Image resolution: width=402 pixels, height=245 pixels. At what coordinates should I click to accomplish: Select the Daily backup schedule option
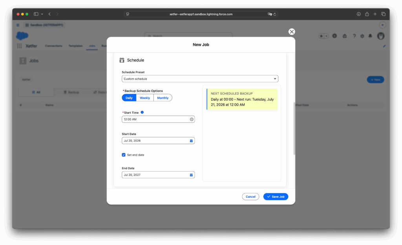coord(129,98)
